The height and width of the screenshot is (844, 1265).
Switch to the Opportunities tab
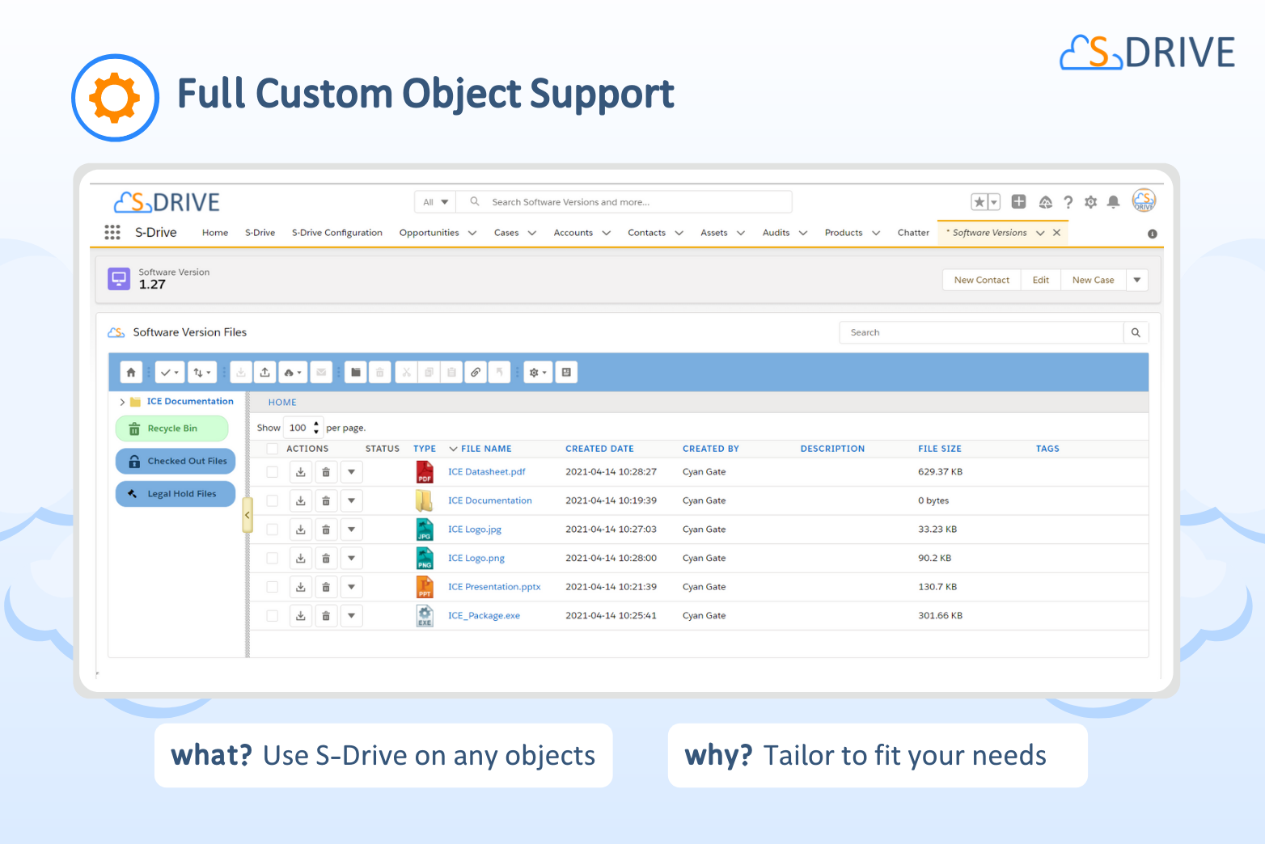429,232
